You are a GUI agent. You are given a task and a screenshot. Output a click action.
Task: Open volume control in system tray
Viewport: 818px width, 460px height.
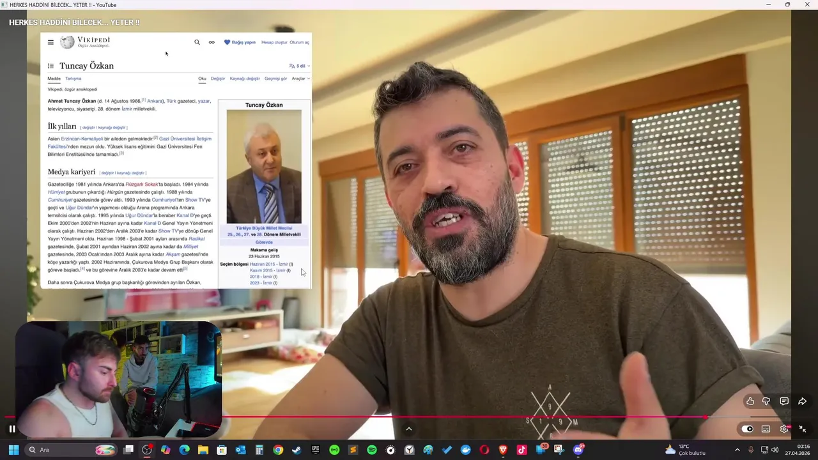[775, 450]
